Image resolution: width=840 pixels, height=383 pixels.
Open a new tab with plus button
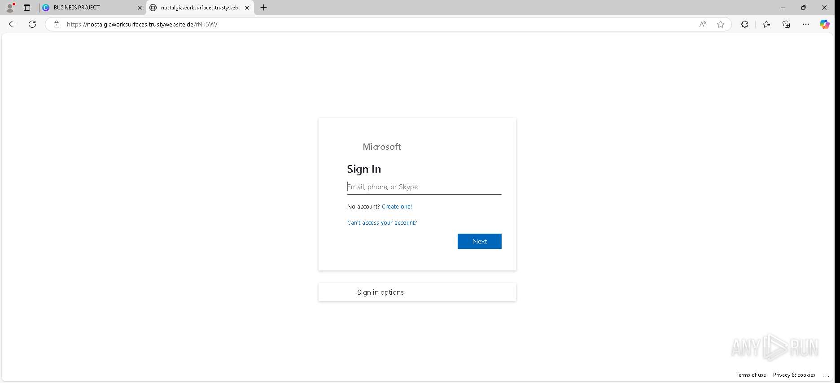pos(264,8)
